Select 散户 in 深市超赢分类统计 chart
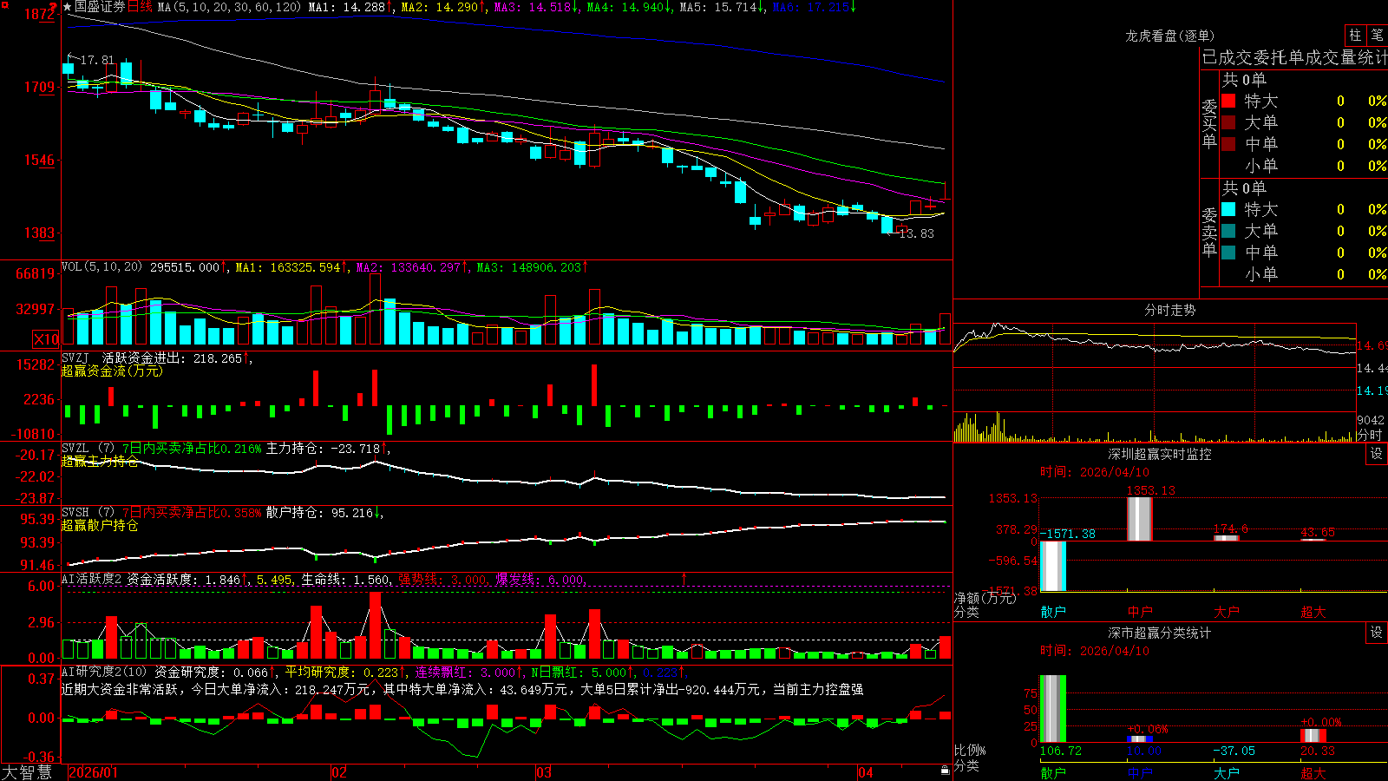 click(1053, 772)
